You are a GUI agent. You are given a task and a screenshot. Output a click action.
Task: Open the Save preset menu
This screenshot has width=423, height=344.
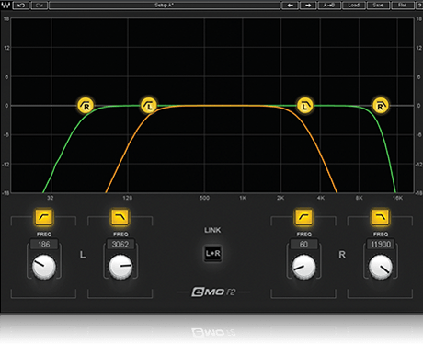[x=378, y=6]
